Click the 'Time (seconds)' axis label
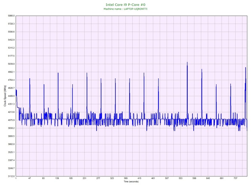The width and height of the screenshot is (251, 188). [131, 182]
